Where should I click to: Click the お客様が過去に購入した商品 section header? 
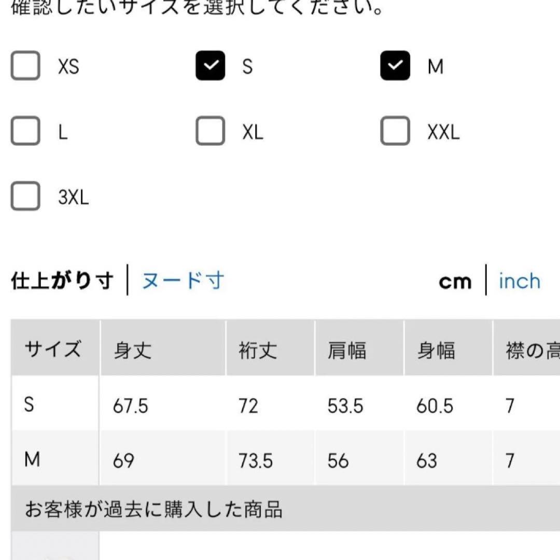[153, 509]
